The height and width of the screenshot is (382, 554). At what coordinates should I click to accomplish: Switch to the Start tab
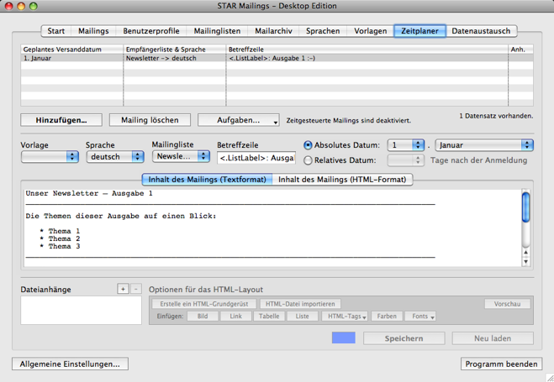tap(55, 31)
